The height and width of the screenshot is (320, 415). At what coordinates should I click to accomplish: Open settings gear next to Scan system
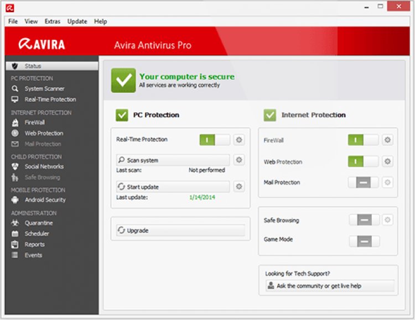[x=238, y=160]
